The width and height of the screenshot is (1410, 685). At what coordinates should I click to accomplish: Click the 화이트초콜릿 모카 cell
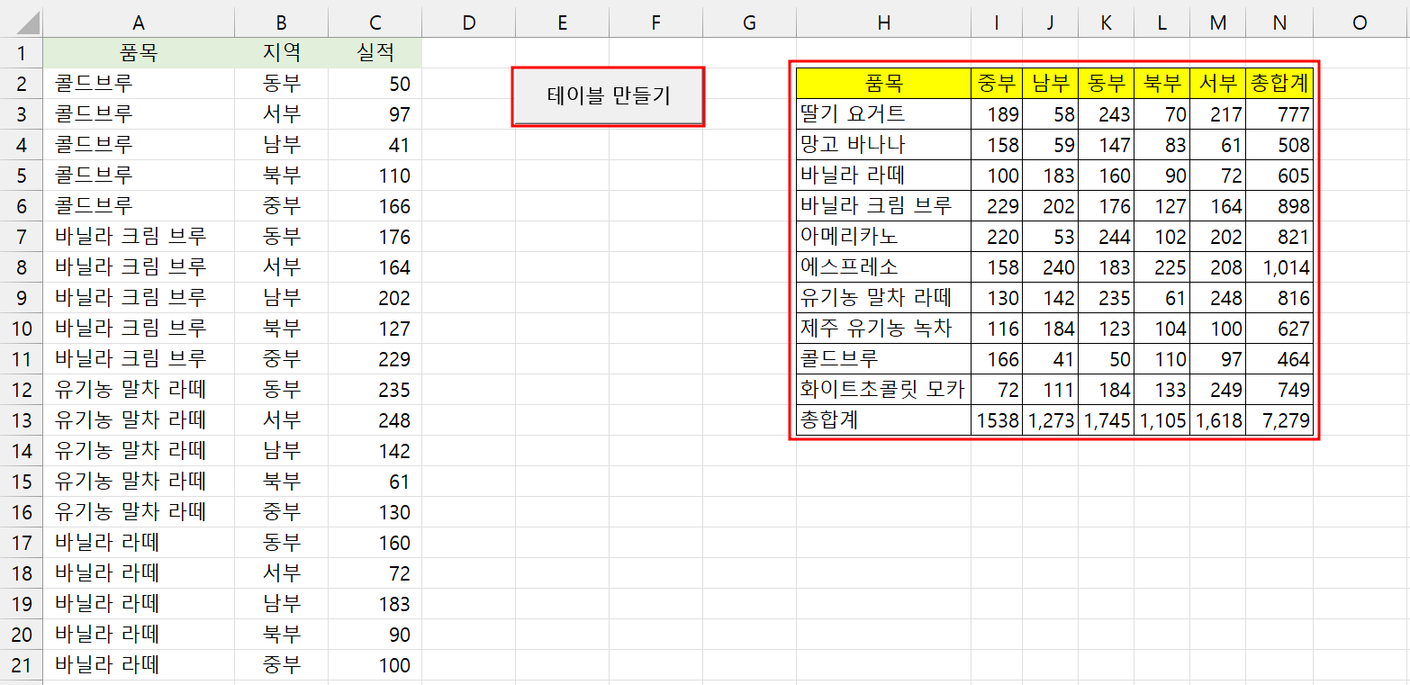point(883,390)
